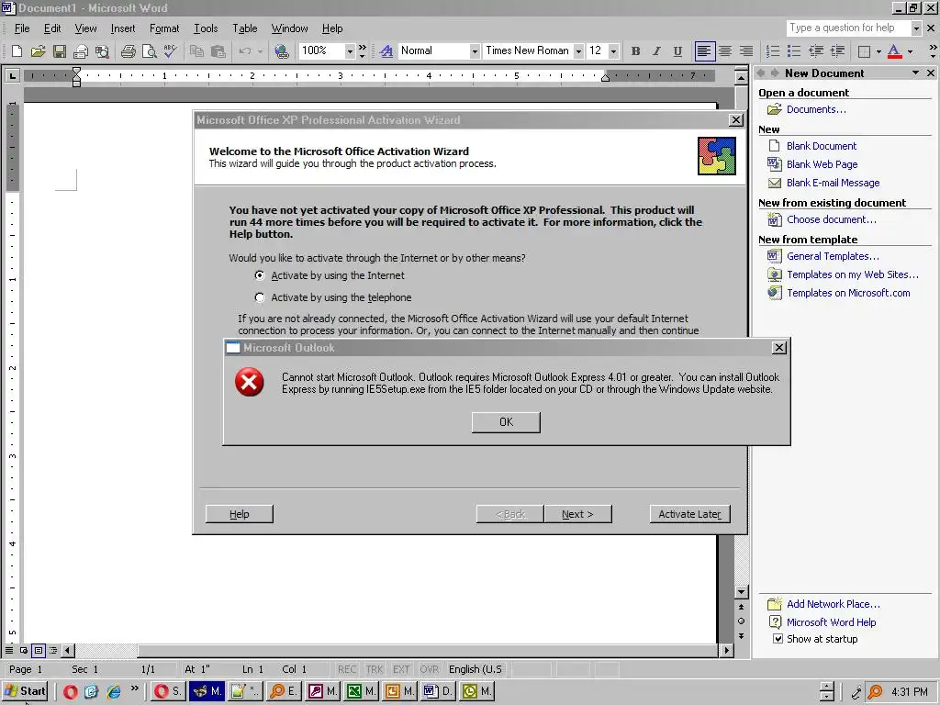Toggle the REC indicator in status bar

(x=346, y=669)
